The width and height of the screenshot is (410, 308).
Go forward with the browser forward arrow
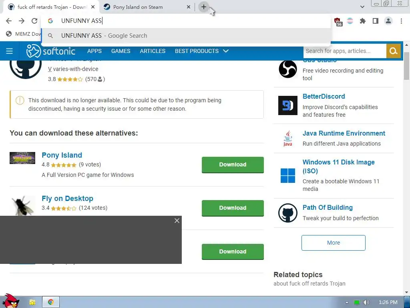[22, 21]
